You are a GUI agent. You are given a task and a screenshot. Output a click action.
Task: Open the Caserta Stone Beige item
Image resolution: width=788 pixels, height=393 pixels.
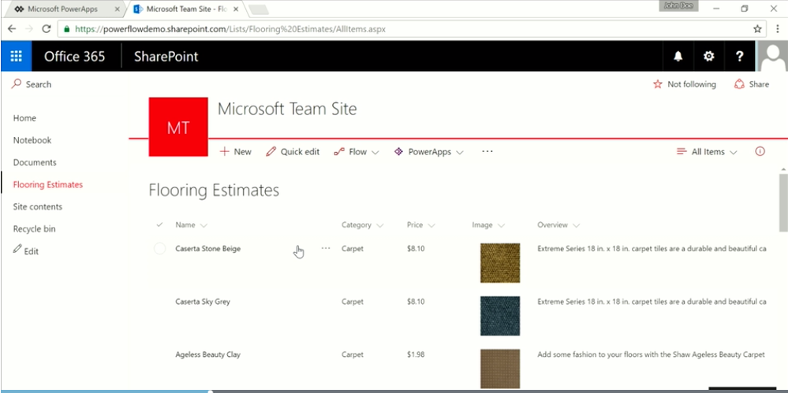208,248
